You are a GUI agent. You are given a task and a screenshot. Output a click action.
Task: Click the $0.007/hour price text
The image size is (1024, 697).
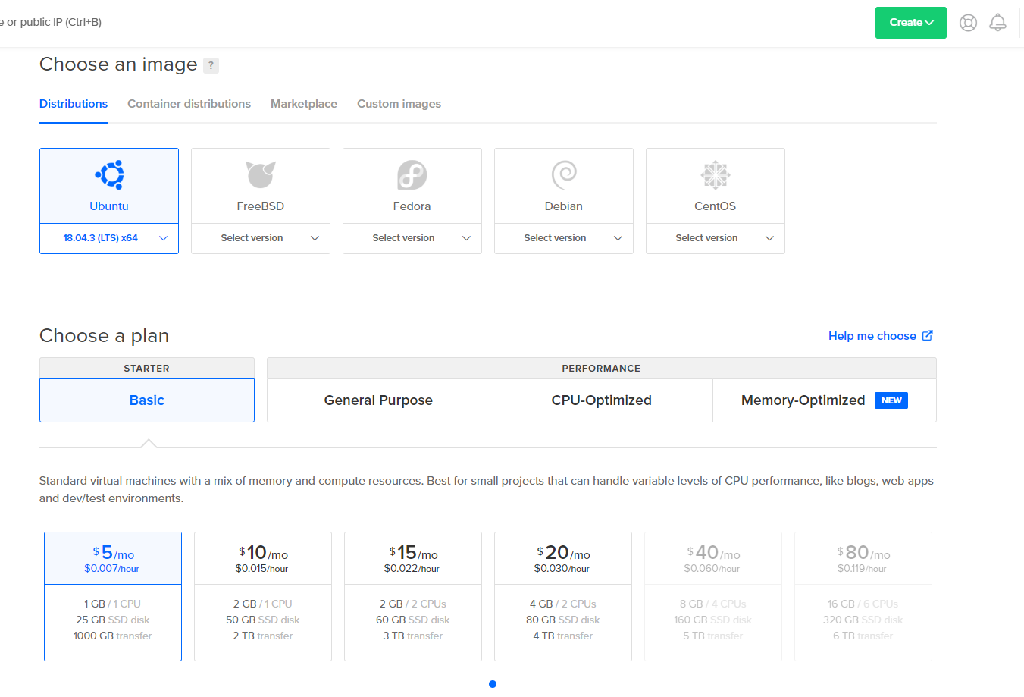(x=112, y=568)
